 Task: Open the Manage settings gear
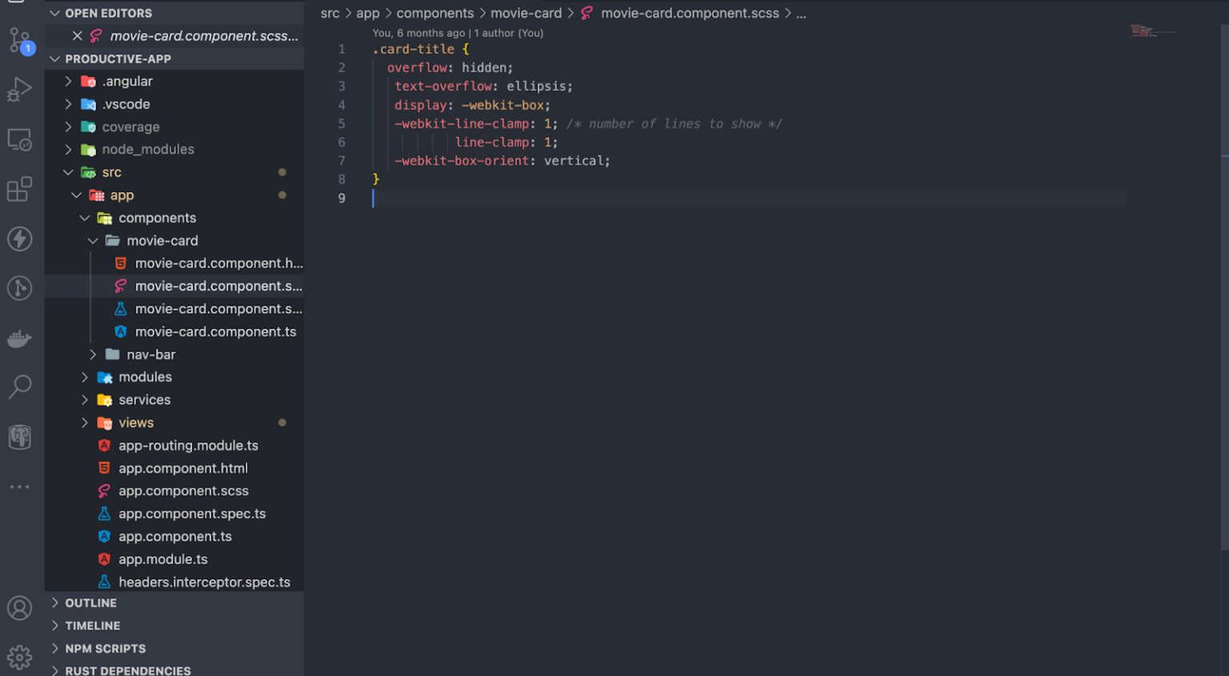(x=20, y=656)
